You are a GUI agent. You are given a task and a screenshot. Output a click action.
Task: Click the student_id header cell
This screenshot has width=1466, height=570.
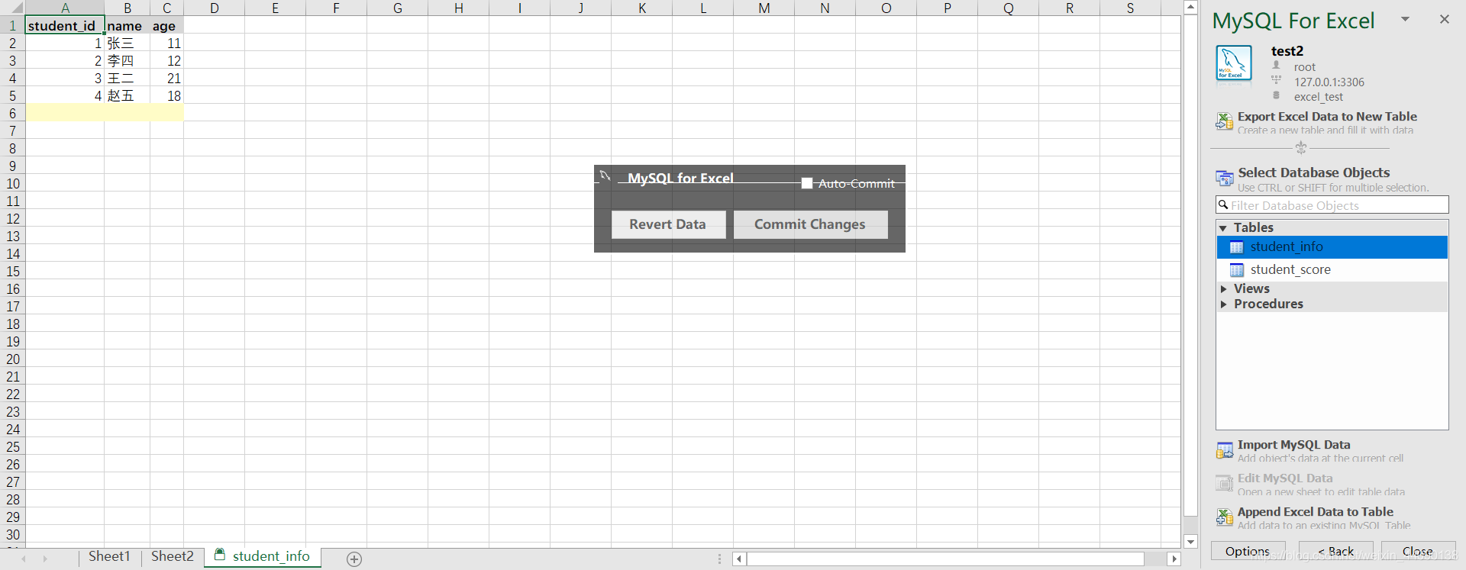tap(65, 26)
